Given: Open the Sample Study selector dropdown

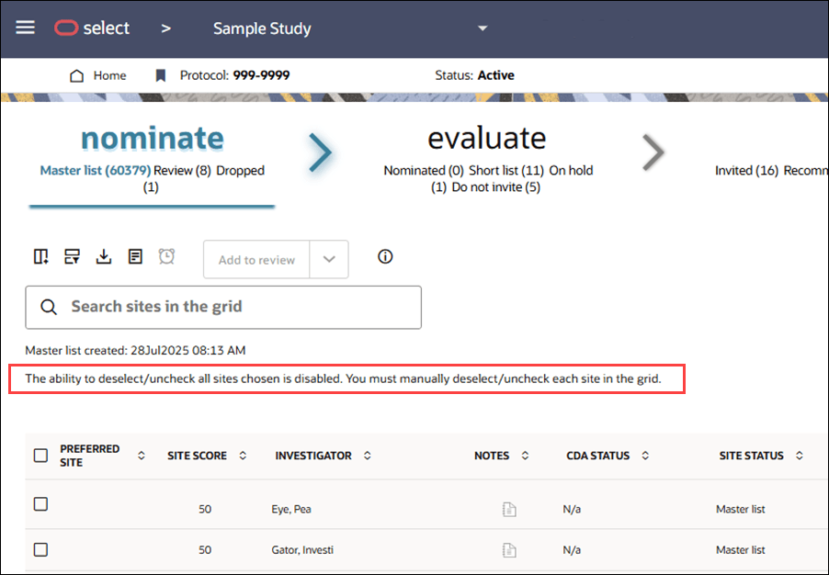Looking at the screenshot, I should (x=483, y=28).
